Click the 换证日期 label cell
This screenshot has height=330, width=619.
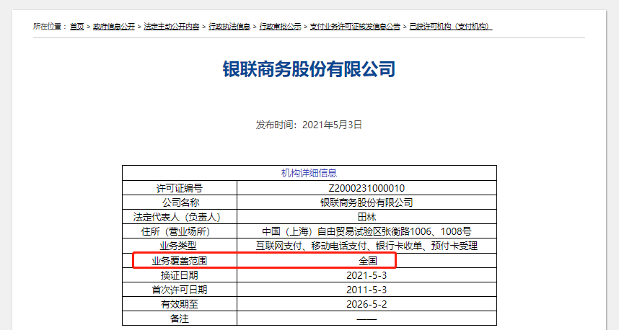point(180,275)
